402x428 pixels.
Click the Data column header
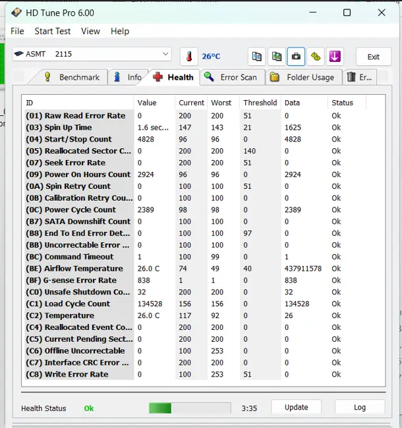click(x=304, y=103)
